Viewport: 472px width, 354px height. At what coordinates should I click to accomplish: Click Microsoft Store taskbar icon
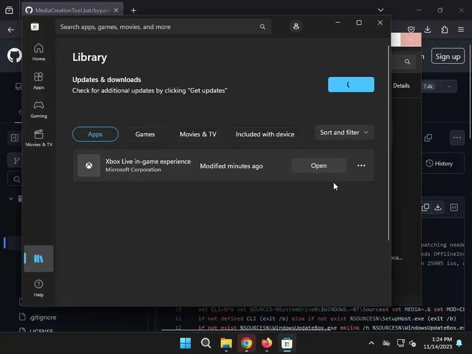(287, 343)
